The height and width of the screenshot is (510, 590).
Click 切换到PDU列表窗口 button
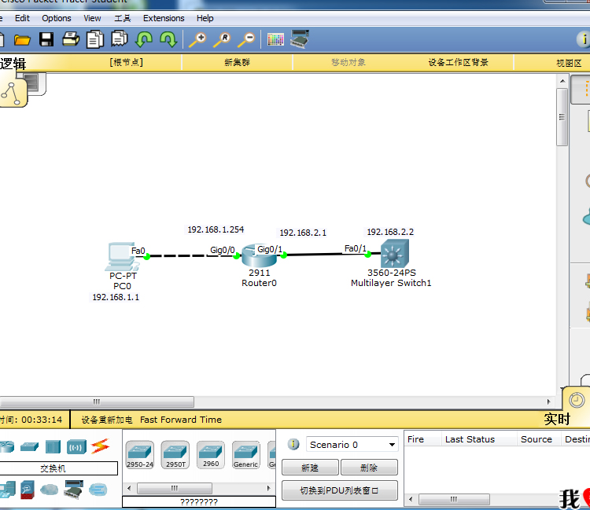click(339, 490)
